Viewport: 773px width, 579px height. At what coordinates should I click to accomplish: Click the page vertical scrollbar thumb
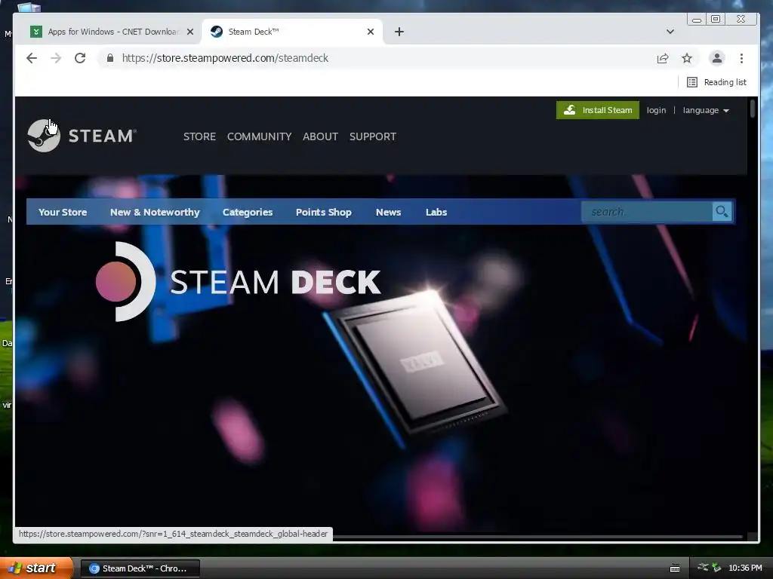tap(753, 109)
